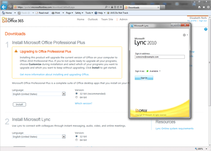This screenshot has height=151, width=211.
Task: Click the Feeds toolbar icon
Action: [x=19, y=13]
